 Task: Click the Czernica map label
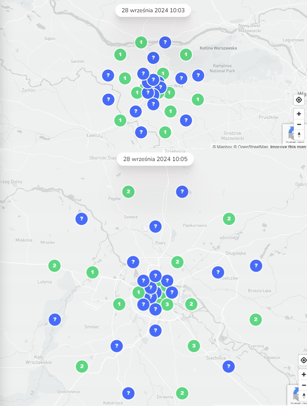pos(256,346)
